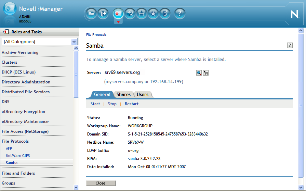Click the round Help question mark icon

point(180,14)
